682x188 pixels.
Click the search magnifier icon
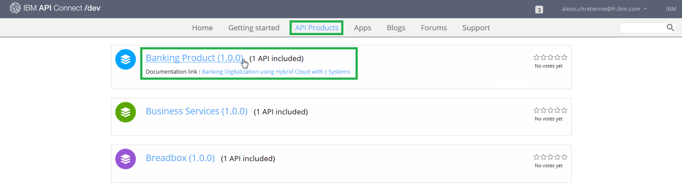pos(670,28)
